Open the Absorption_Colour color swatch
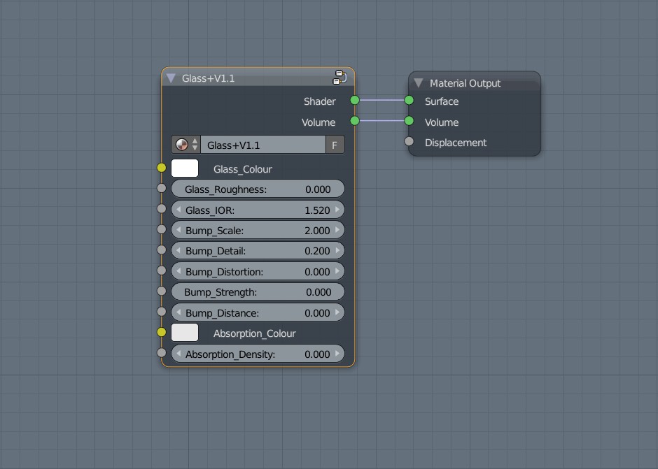The image size is (658, 469). (x=185, y=332)
